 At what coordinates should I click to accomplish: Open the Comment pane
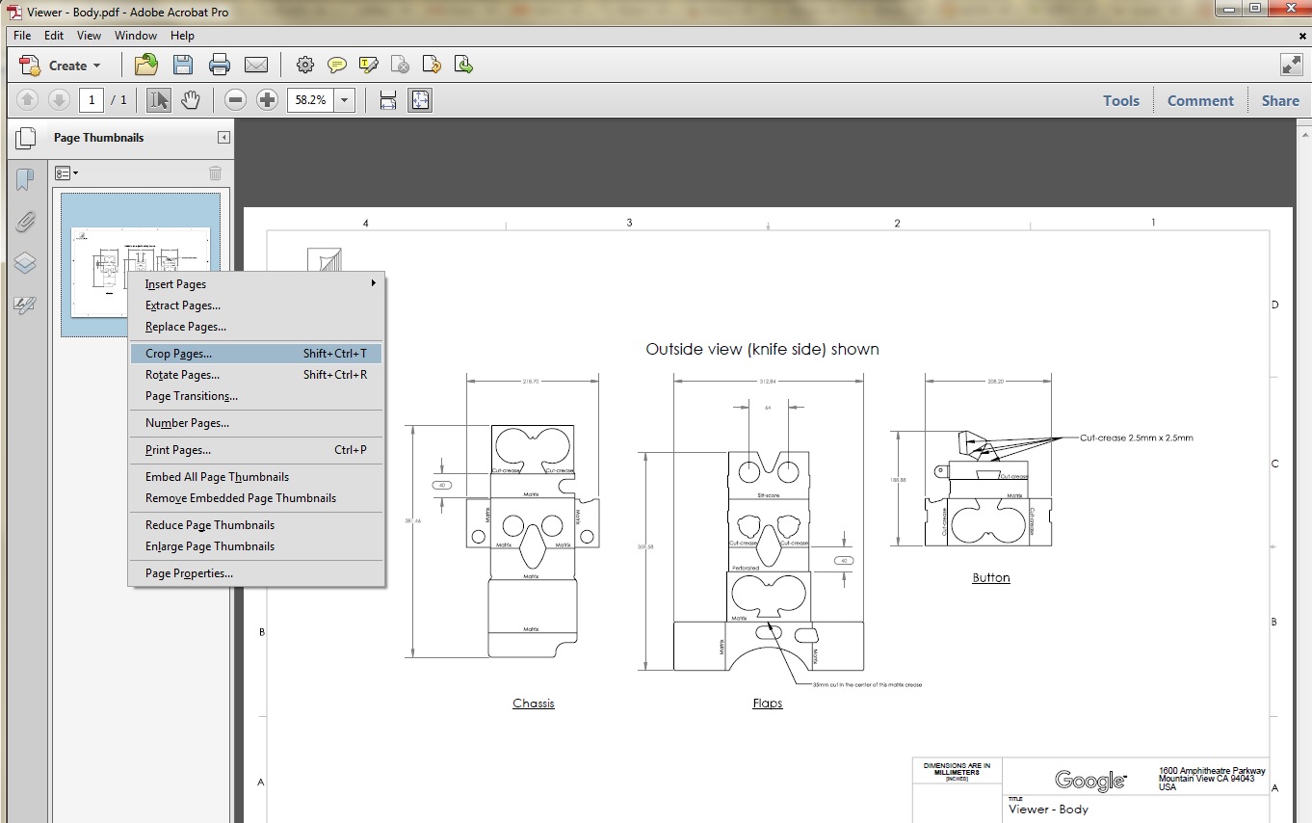pyautogui.click(x=1200, y=100)
